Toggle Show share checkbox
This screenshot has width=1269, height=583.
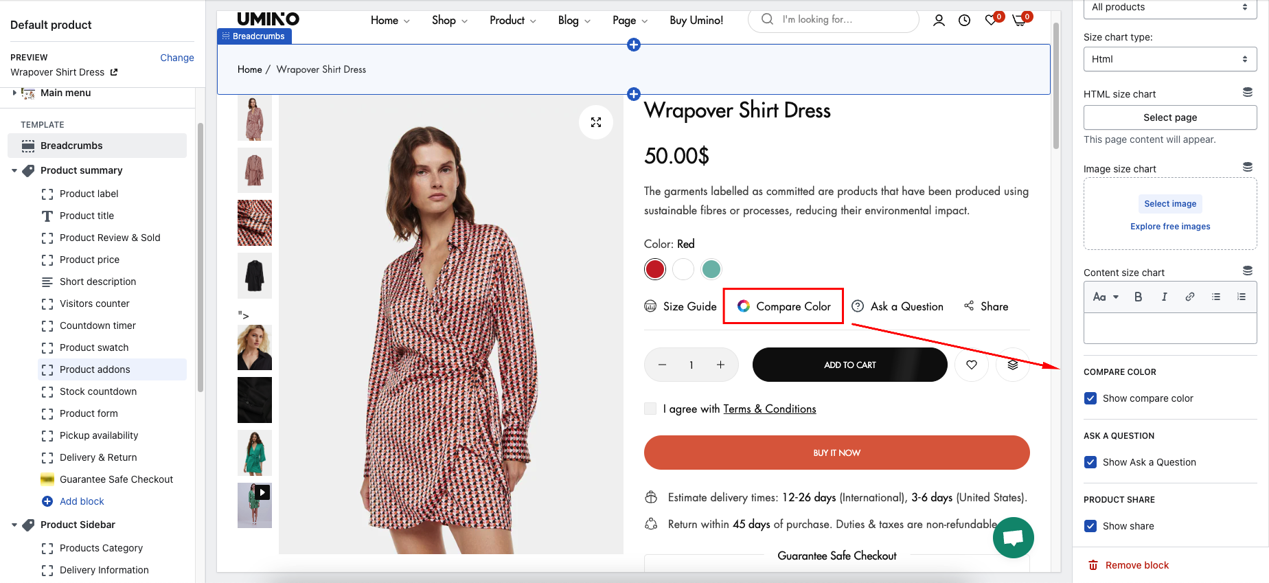(x=1090, y=526)
